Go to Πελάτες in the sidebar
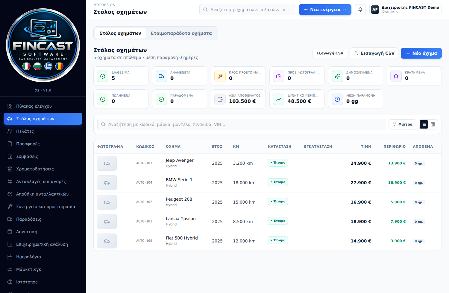Screen dimensions: 449x293 click(43, 131)
